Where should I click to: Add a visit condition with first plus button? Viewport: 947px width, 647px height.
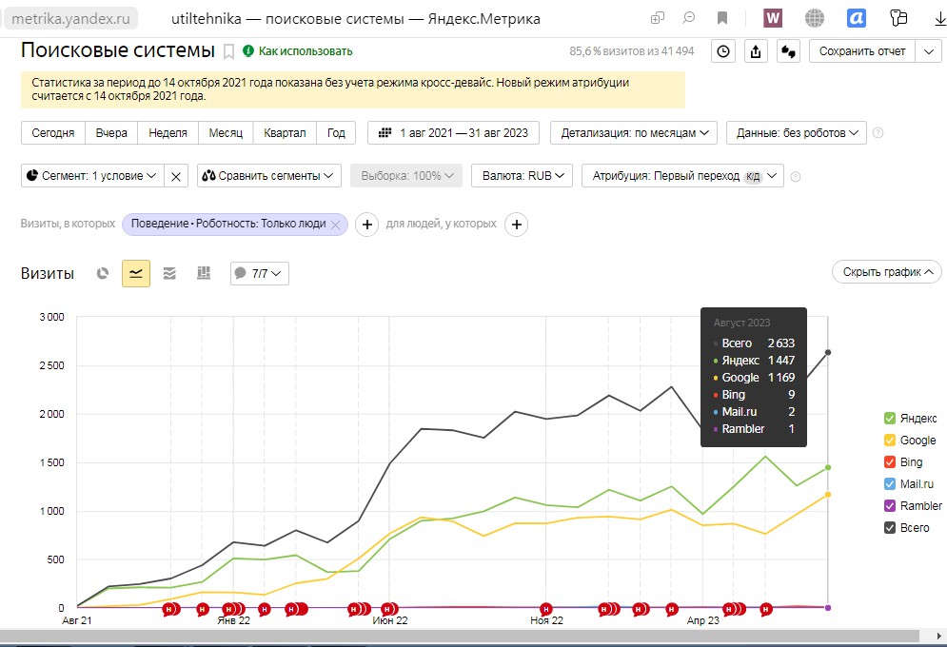point(366,225)
